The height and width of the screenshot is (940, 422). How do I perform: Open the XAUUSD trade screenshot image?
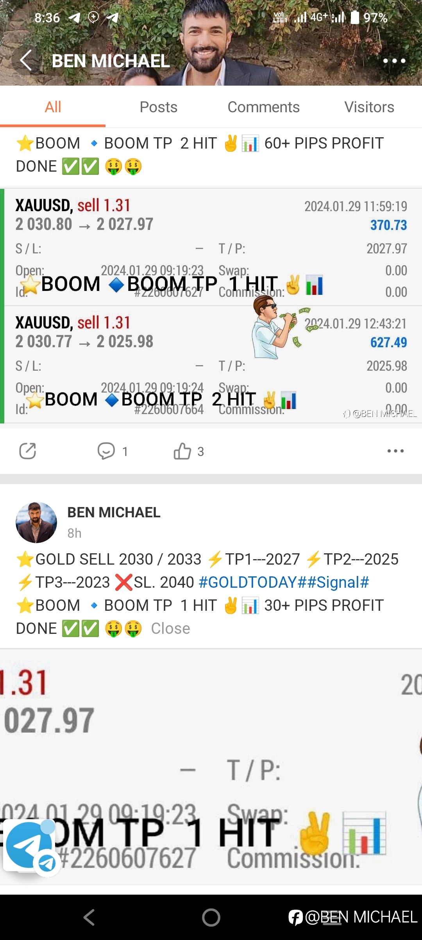point(211,306)
